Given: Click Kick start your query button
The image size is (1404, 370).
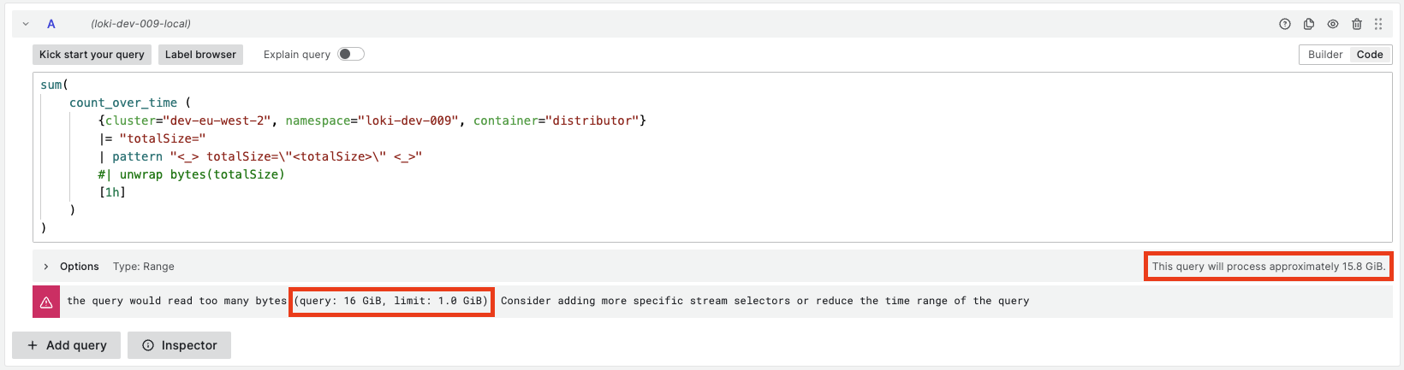Looking at the screenshot, I should click(92, 55).
